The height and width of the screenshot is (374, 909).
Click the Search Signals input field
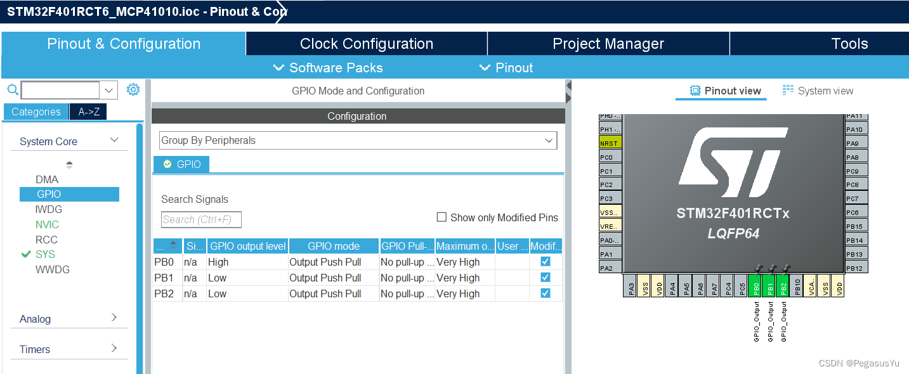click(201, 219)
